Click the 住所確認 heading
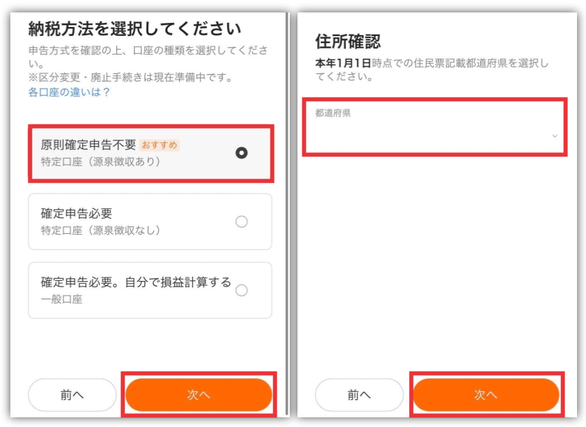 (x=348, y=41)
